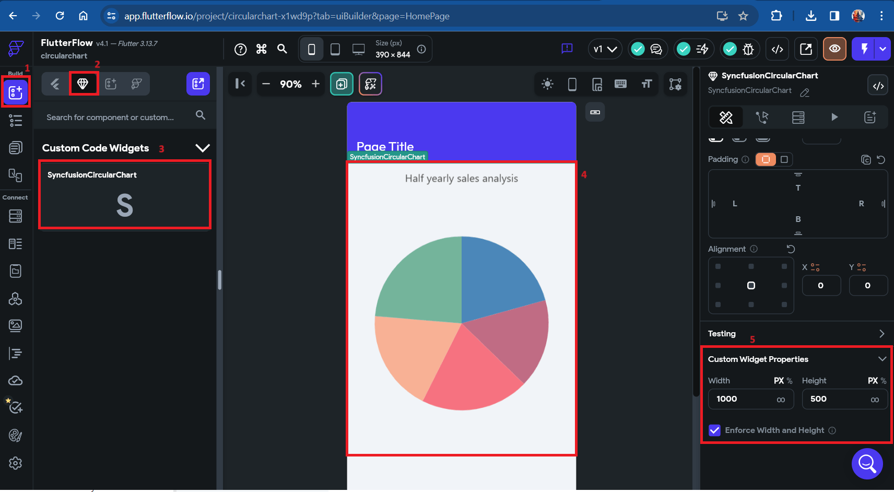Image resolution: width=894 pixels, height=492 pixels.
Task: Open the AI generate tool on canvas toolbar
Action: point(370,84)
